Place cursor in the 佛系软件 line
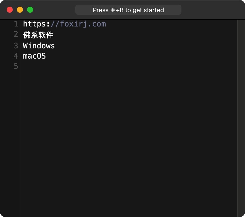245x217 pixels. 38,35
